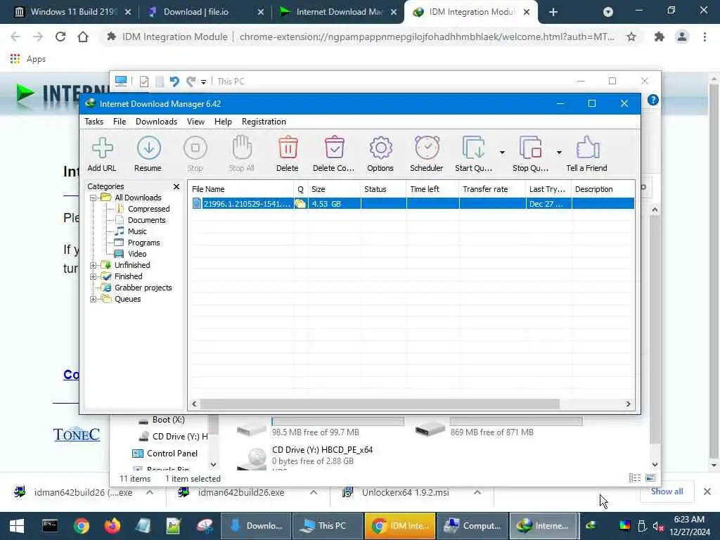Viewport: 720px width, 540px height.
Task: Open the Tasks menu
Action: [94, 122]
